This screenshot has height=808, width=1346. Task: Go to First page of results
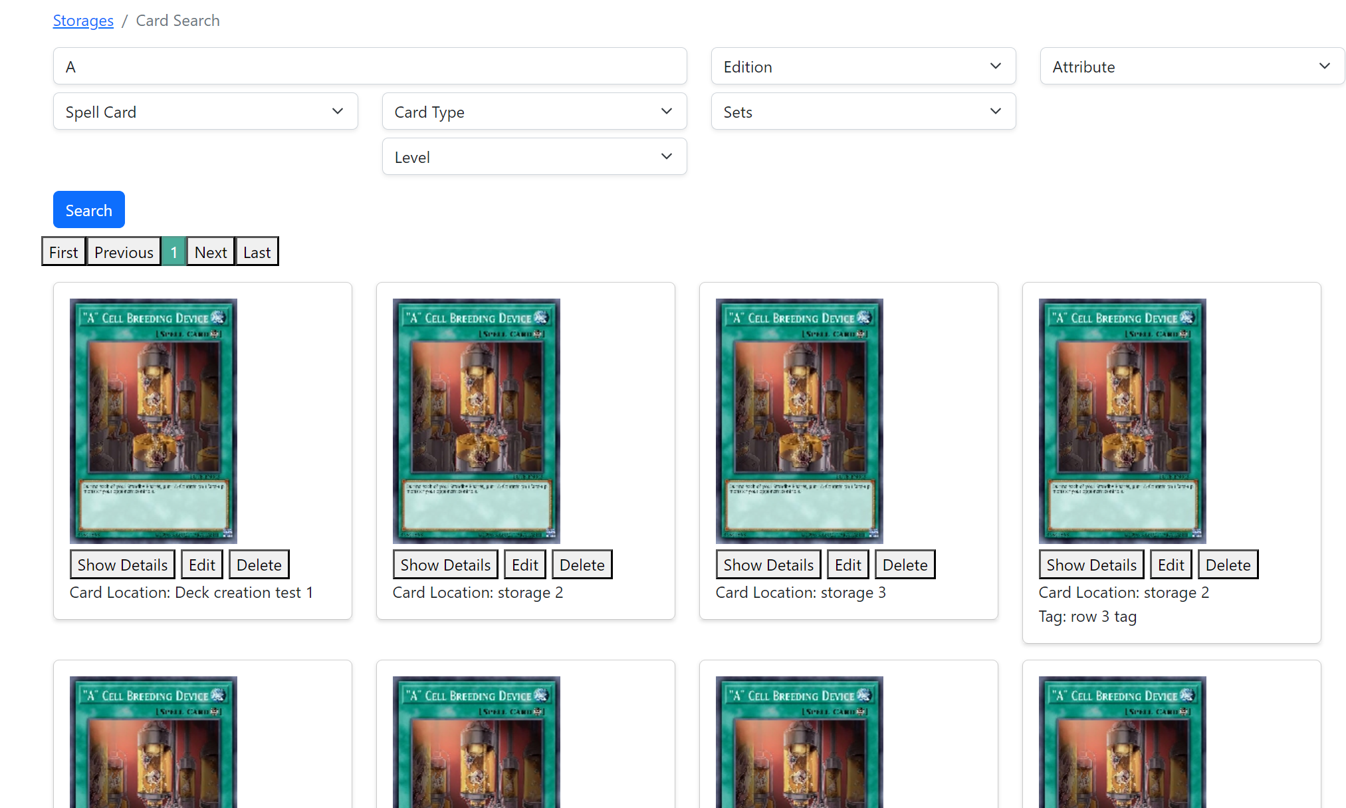click(64, 251)
